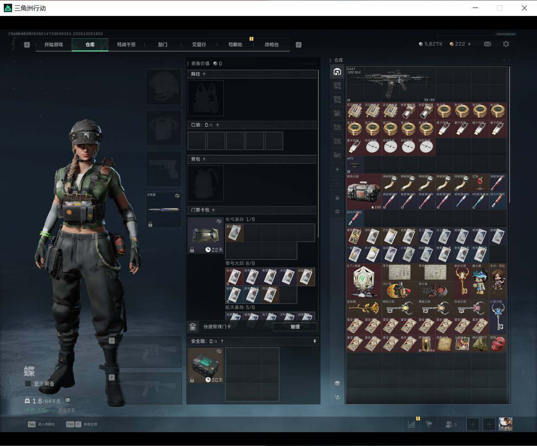Open the friends icon showing 5
The width and height of the screenshot is (537, 446).
[x=451, y=425]
